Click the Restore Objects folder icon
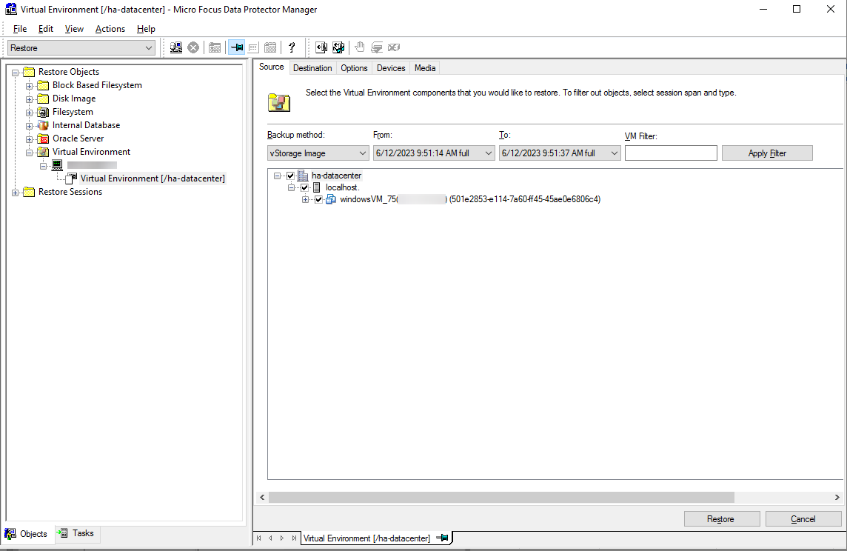This screenshot has width=847, height=551. click(x=29, y=72)
